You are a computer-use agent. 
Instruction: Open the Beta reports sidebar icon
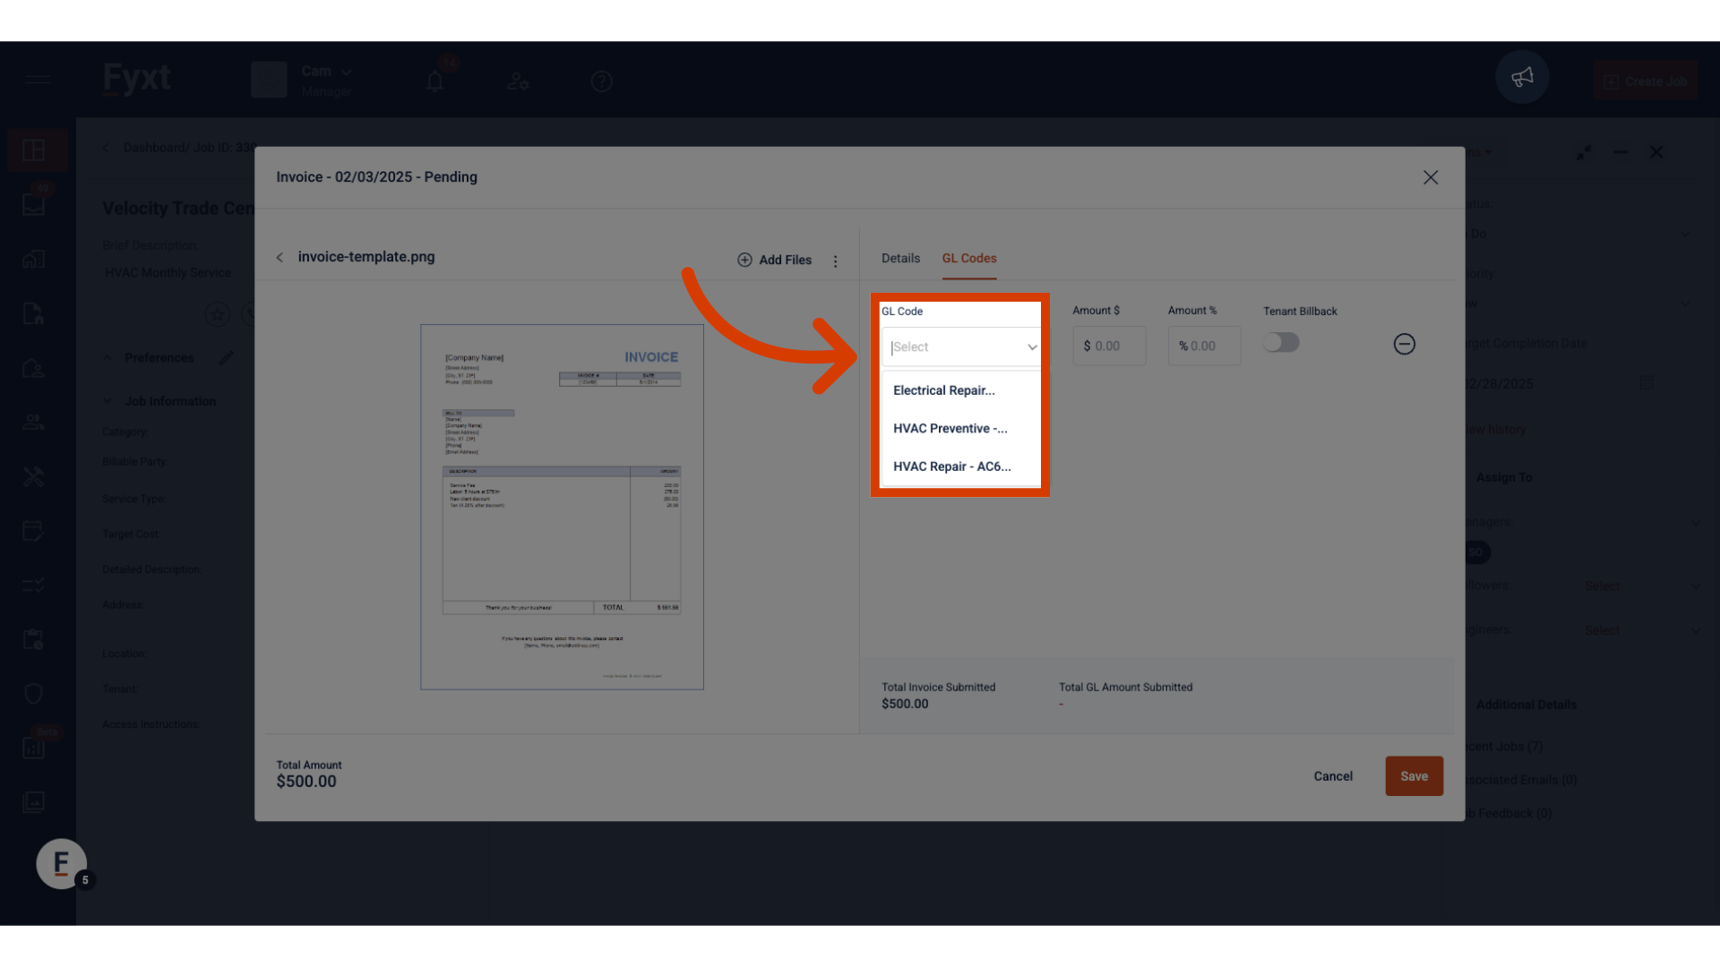34,748
